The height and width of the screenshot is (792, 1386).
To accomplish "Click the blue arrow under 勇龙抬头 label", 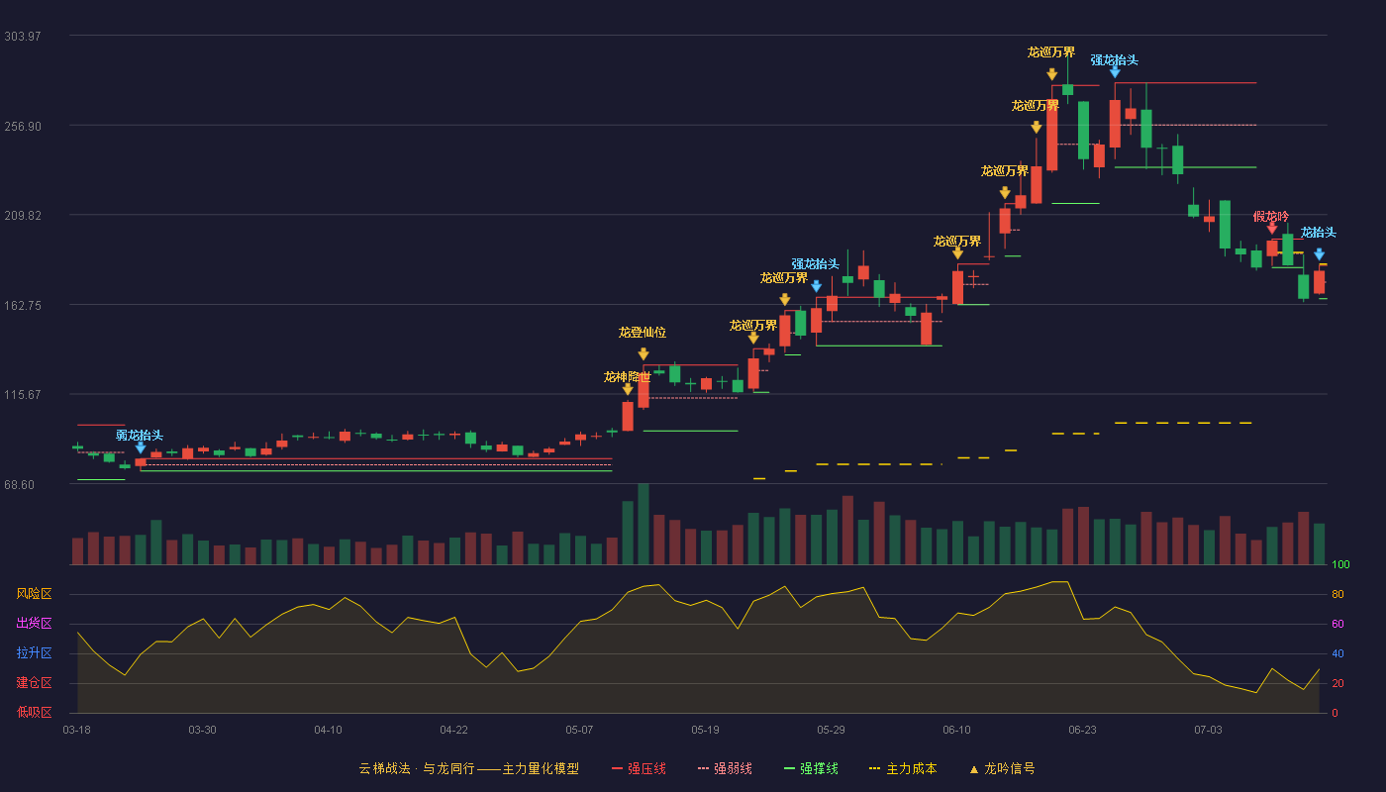I will [x=141, y=447].
